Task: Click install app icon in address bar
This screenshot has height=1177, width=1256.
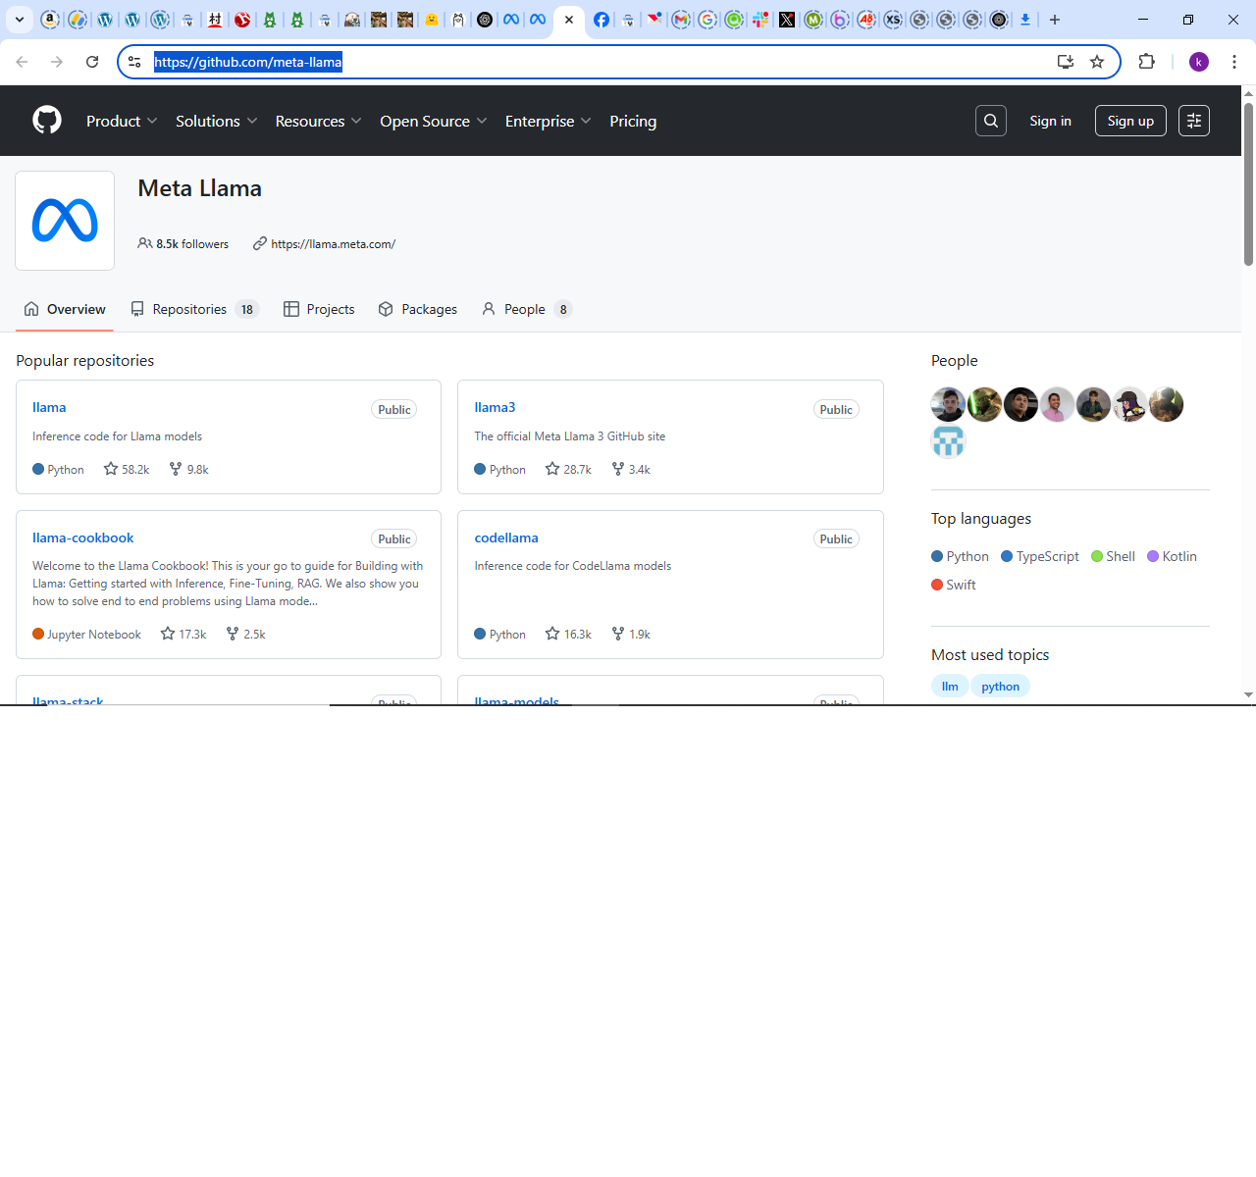Action: (1065, 62)
